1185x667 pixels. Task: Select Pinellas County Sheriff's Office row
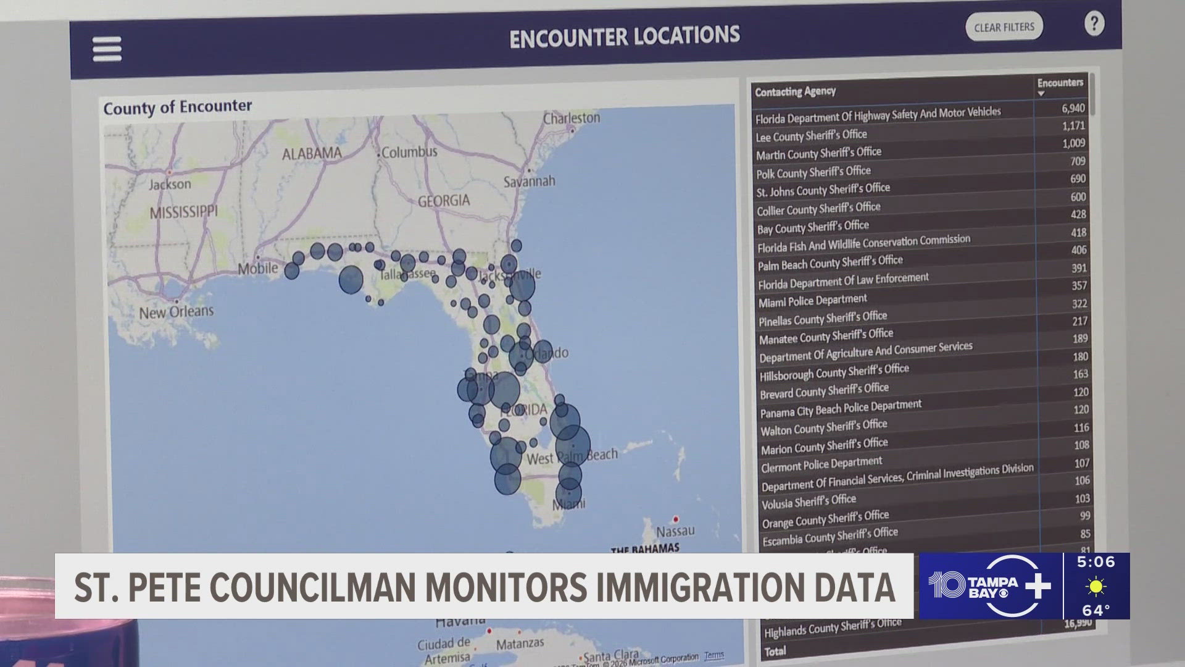[x=822, y=319]
